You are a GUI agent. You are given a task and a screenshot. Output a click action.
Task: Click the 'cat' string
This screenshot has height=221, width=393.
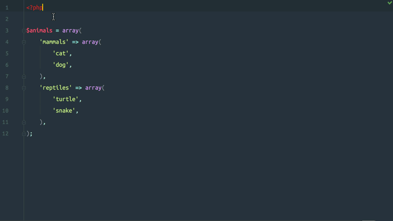(x=61, y=53)
